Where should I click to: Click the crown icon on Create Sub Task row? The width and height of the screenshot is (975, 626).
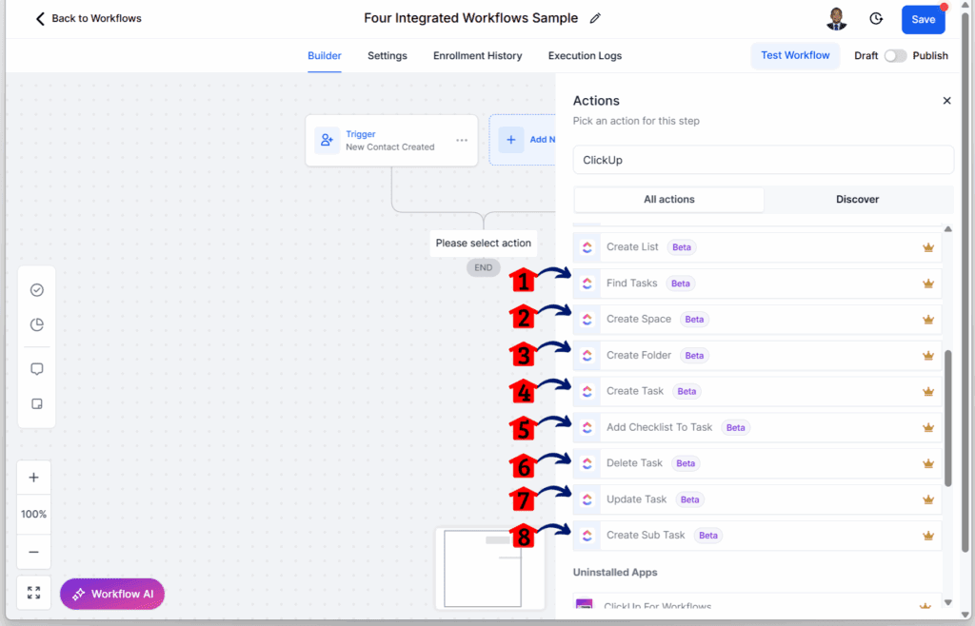coord(928,536)
